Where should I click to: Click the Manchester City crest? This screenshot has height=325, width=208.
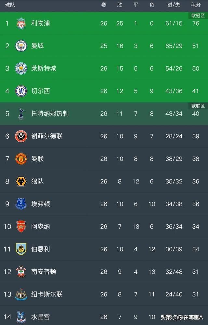point(21,46)
